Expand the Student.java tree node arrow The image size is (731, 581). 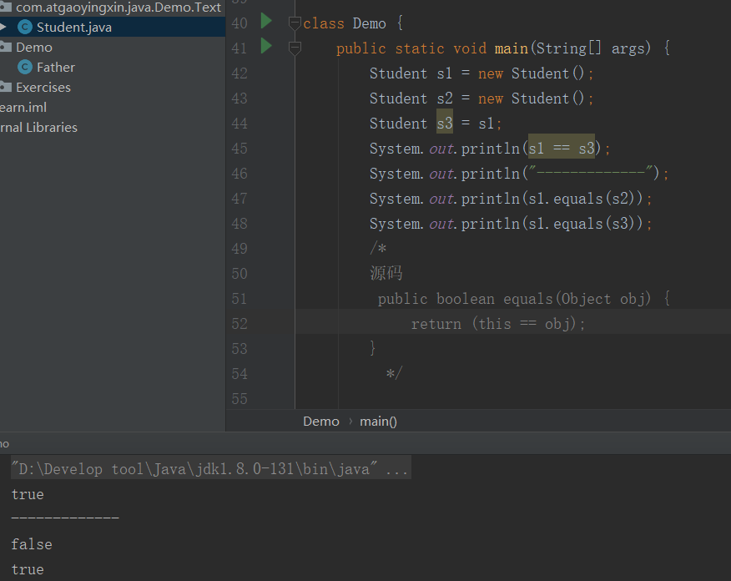coord(3,27)
